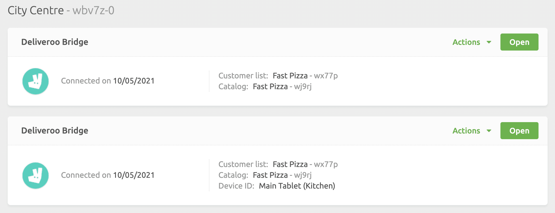Click the Customer list label in the second card

click(243, 164)
